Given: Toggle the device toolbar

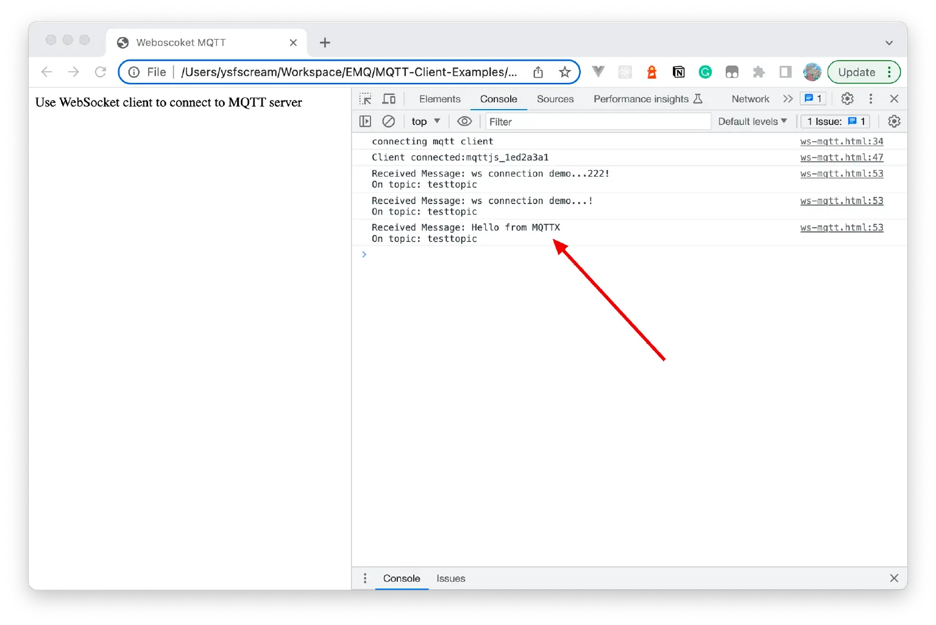Looking at the screenshot, I should coord(389,98).
